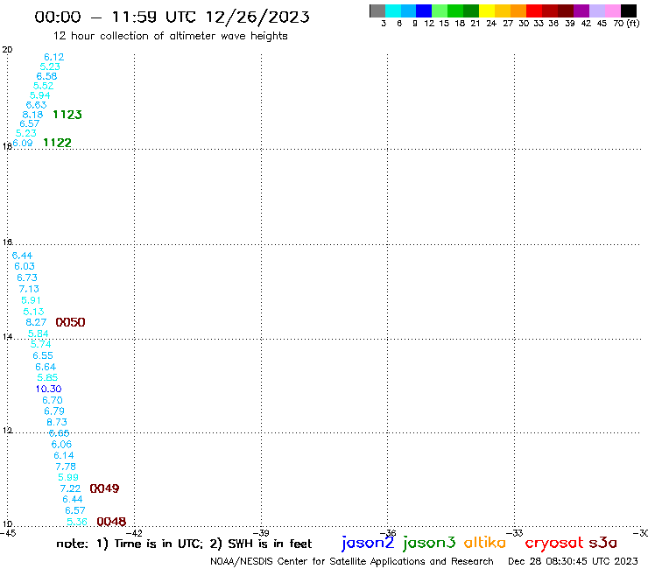Select the altika legend label

(x=485, y=542)
